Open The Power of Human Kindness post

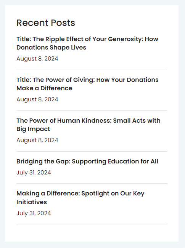click(x=88, y=125)
